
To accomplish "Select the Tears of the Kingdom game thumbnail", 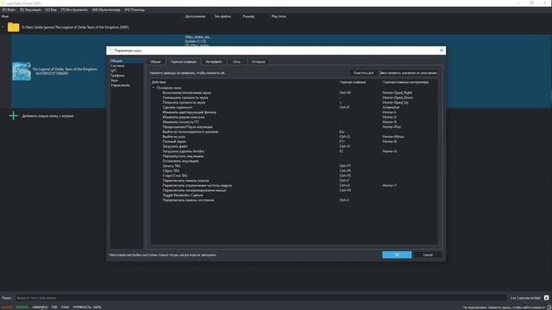I will [22, 71].
